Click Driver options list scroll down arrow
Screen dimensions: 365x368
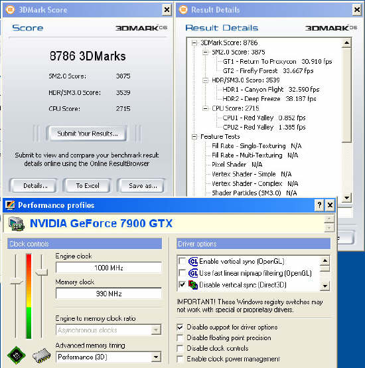(325, 286)
